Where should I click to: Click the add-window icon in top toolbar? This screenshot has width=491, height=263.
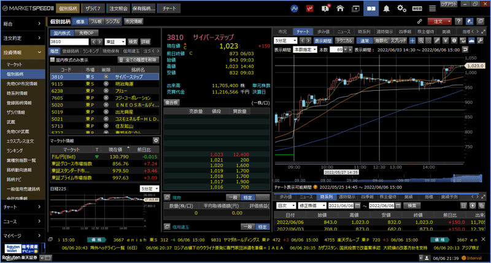tap(356, 9)
